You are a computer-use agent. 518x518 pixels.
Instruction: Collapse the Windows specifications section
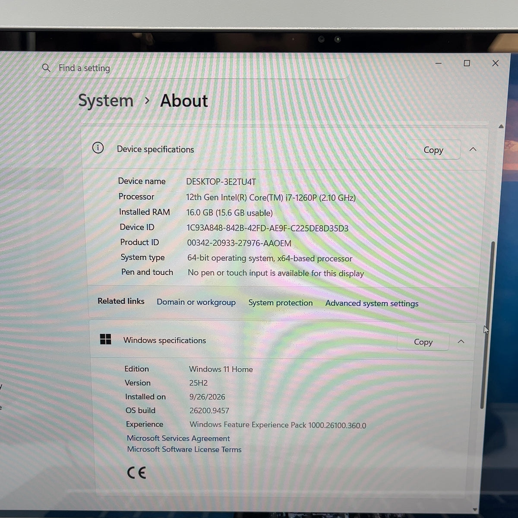[461, 341]
